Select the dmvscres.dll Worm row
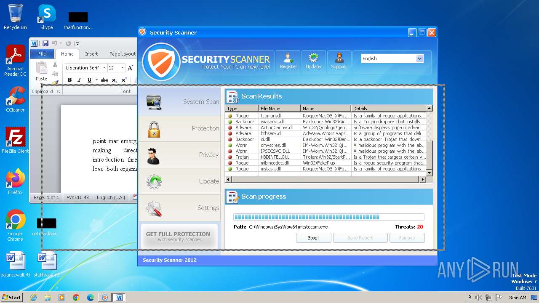 (326, 145)
